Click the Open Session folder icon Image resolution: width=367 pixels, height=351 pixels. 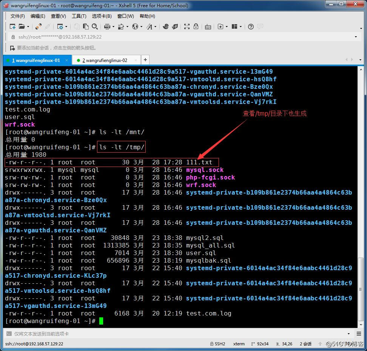tap(22, 26)
